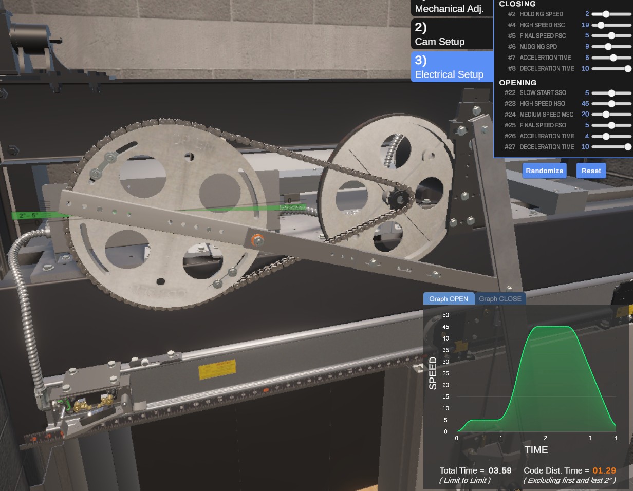Adjust the #24 Medium Speed MSO slider

611,115
